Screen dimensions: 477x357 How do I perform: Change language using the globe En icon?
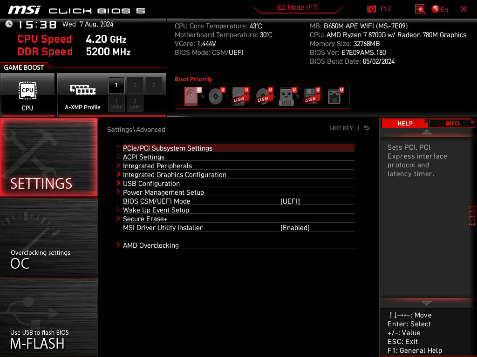point(440,9)
